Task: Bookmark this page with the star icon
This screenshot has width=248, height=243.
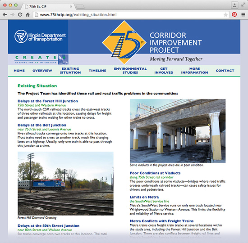Action: 225,15
